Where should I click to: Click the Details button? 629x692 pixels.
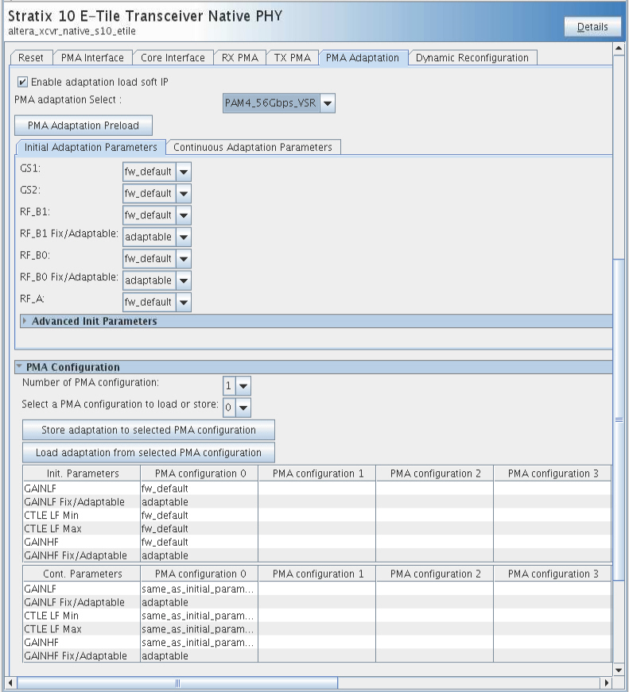(x=592, y=27)
